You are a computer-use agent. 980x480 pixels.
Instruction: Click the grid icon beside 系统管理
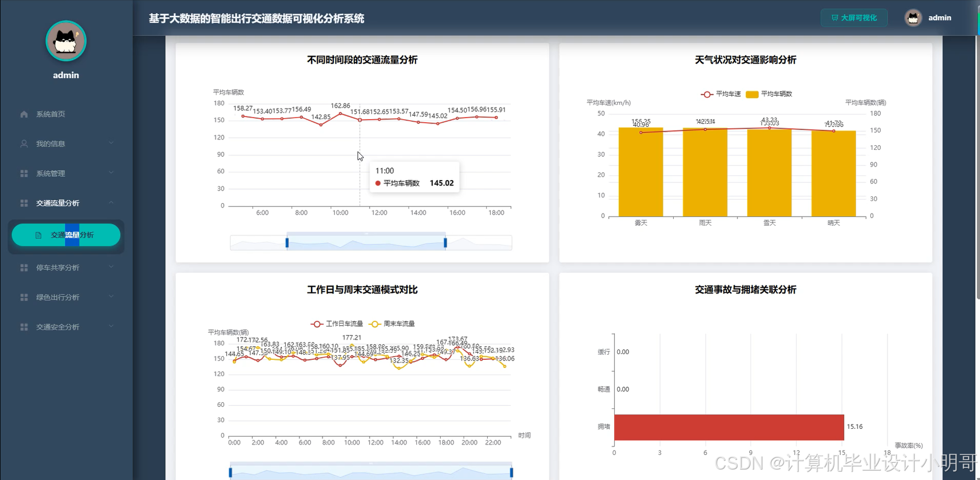tap(24, 173)
